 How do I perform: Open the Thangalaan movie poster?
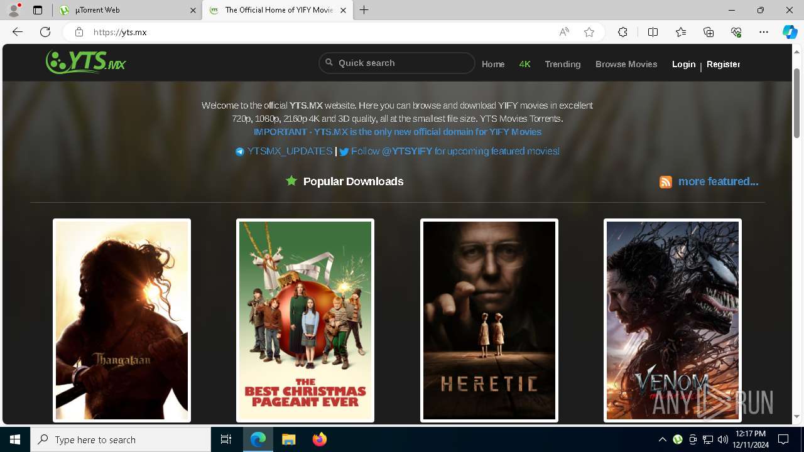point(122,320)
